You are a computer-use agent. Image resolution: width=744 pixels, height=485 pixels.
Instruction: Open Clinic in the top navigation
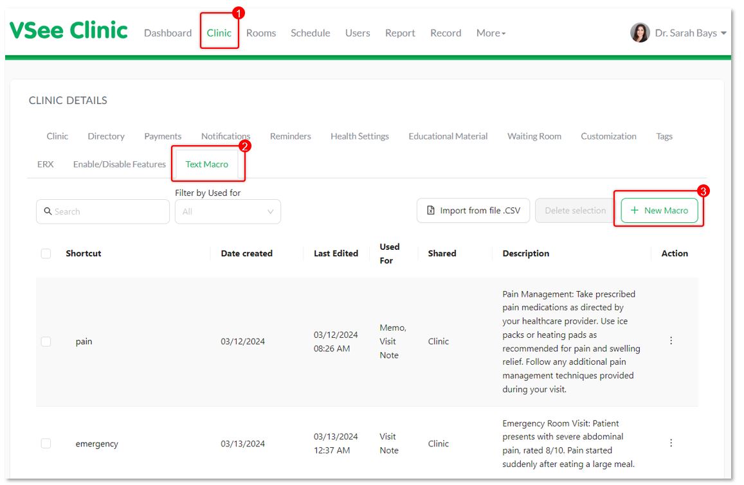pos(219,33)
